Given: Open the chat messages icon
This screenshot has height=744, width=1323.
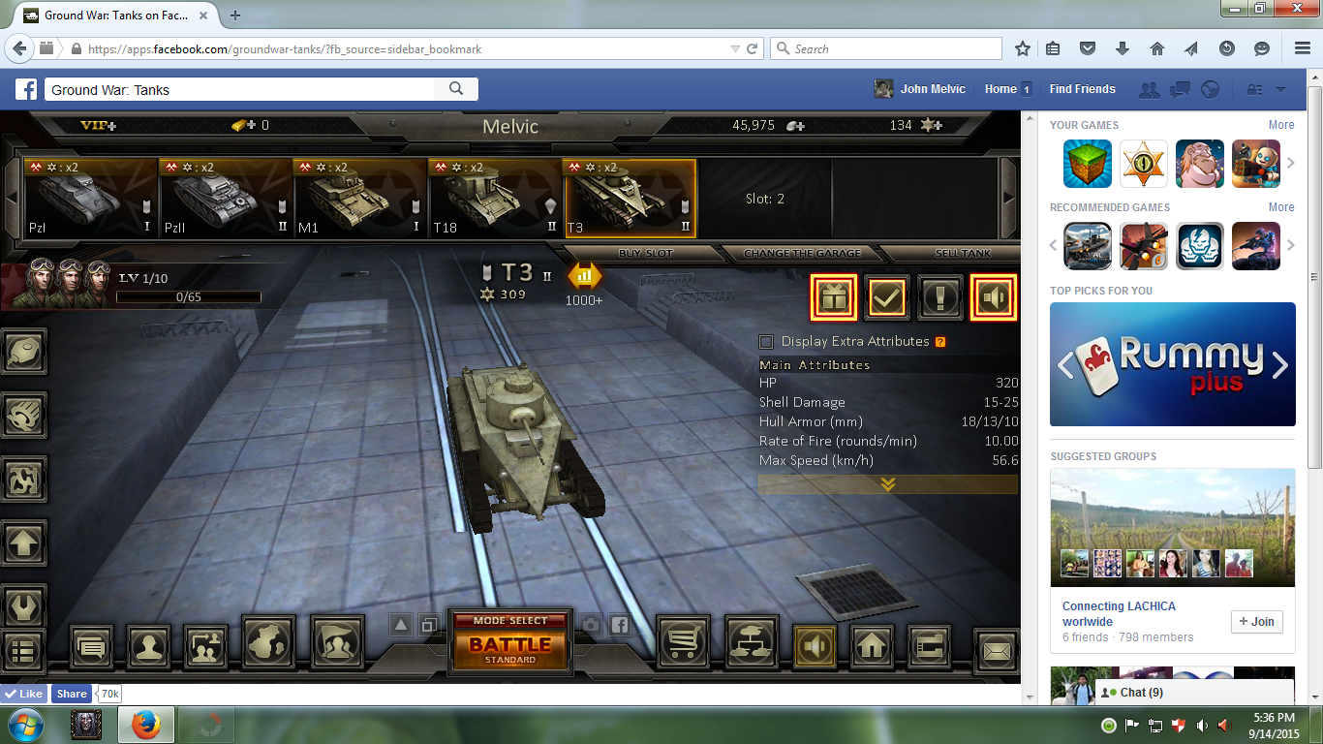Looking at the screenshot, I should [x=92, y=646].
